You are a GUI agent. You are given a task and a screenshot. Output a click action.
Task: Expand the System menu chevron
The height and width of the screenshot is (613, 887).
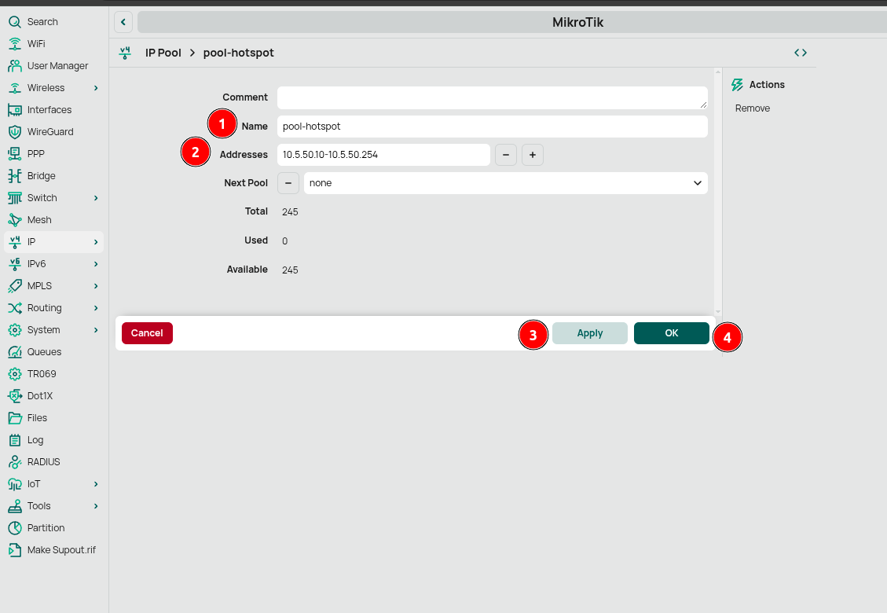click(96, 330)
